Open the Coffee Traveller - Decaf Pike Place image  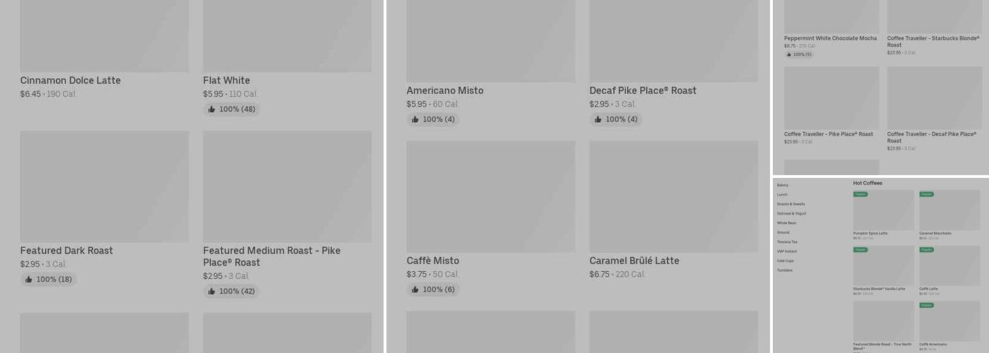click(934, 98)
